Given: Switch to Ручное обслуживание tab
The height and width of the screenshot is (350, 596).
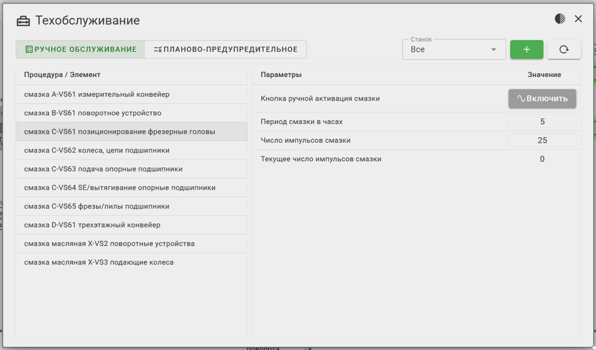Looking at the screenshot, I should click(x=80, y=49).
